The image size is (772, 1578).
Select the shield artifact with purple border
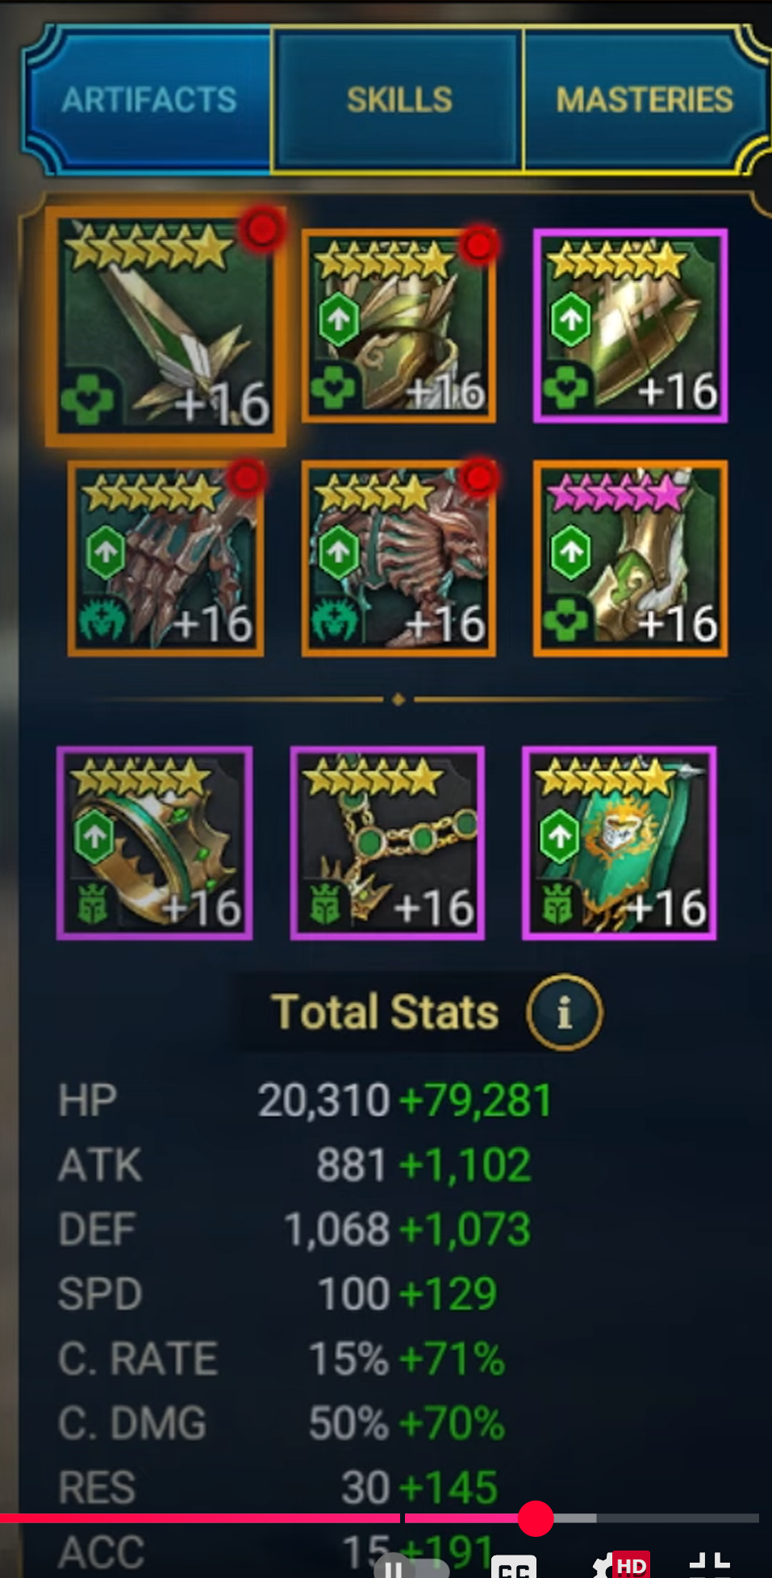[x=630, y=326]
